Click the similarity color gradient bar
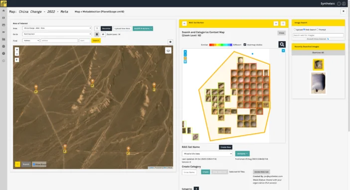This screenshot has width=350, height=190. 220,45
